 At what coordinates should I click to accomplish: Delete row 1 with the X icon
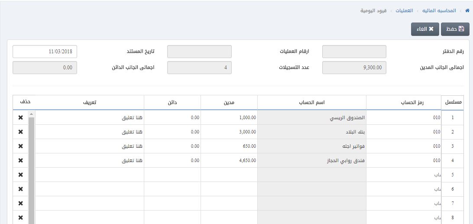(x=20, y=117)
